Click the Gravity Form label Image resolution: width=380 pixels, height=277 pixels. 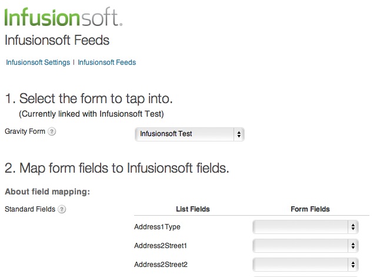[x=25, y=131]
